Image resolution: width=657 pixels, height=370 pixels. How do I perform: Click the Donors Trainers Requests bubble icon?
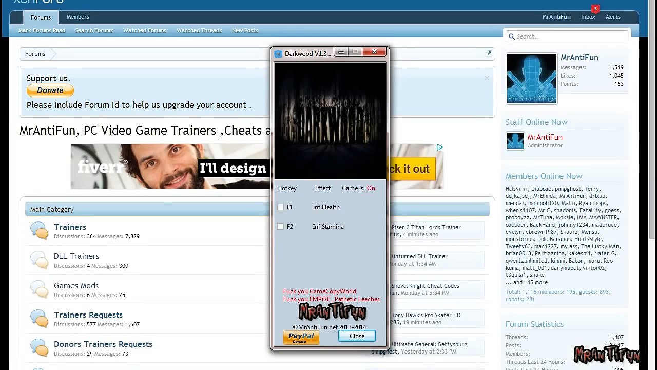(39, 348)
